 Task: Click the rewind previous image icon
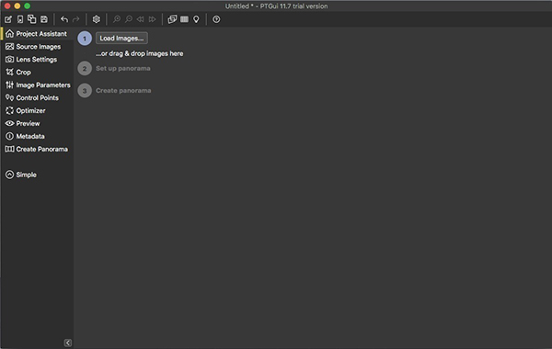(x=141, y=19)
